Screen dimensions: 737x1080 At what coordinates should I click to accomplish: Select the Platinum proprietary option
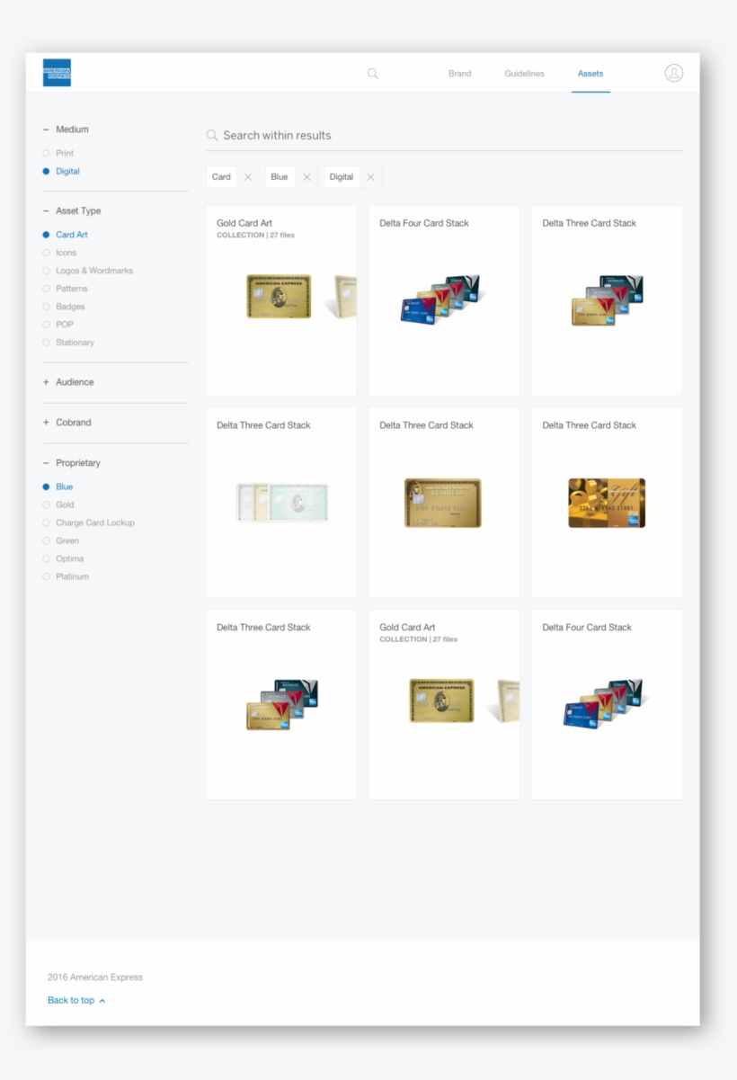pos(66,576)
